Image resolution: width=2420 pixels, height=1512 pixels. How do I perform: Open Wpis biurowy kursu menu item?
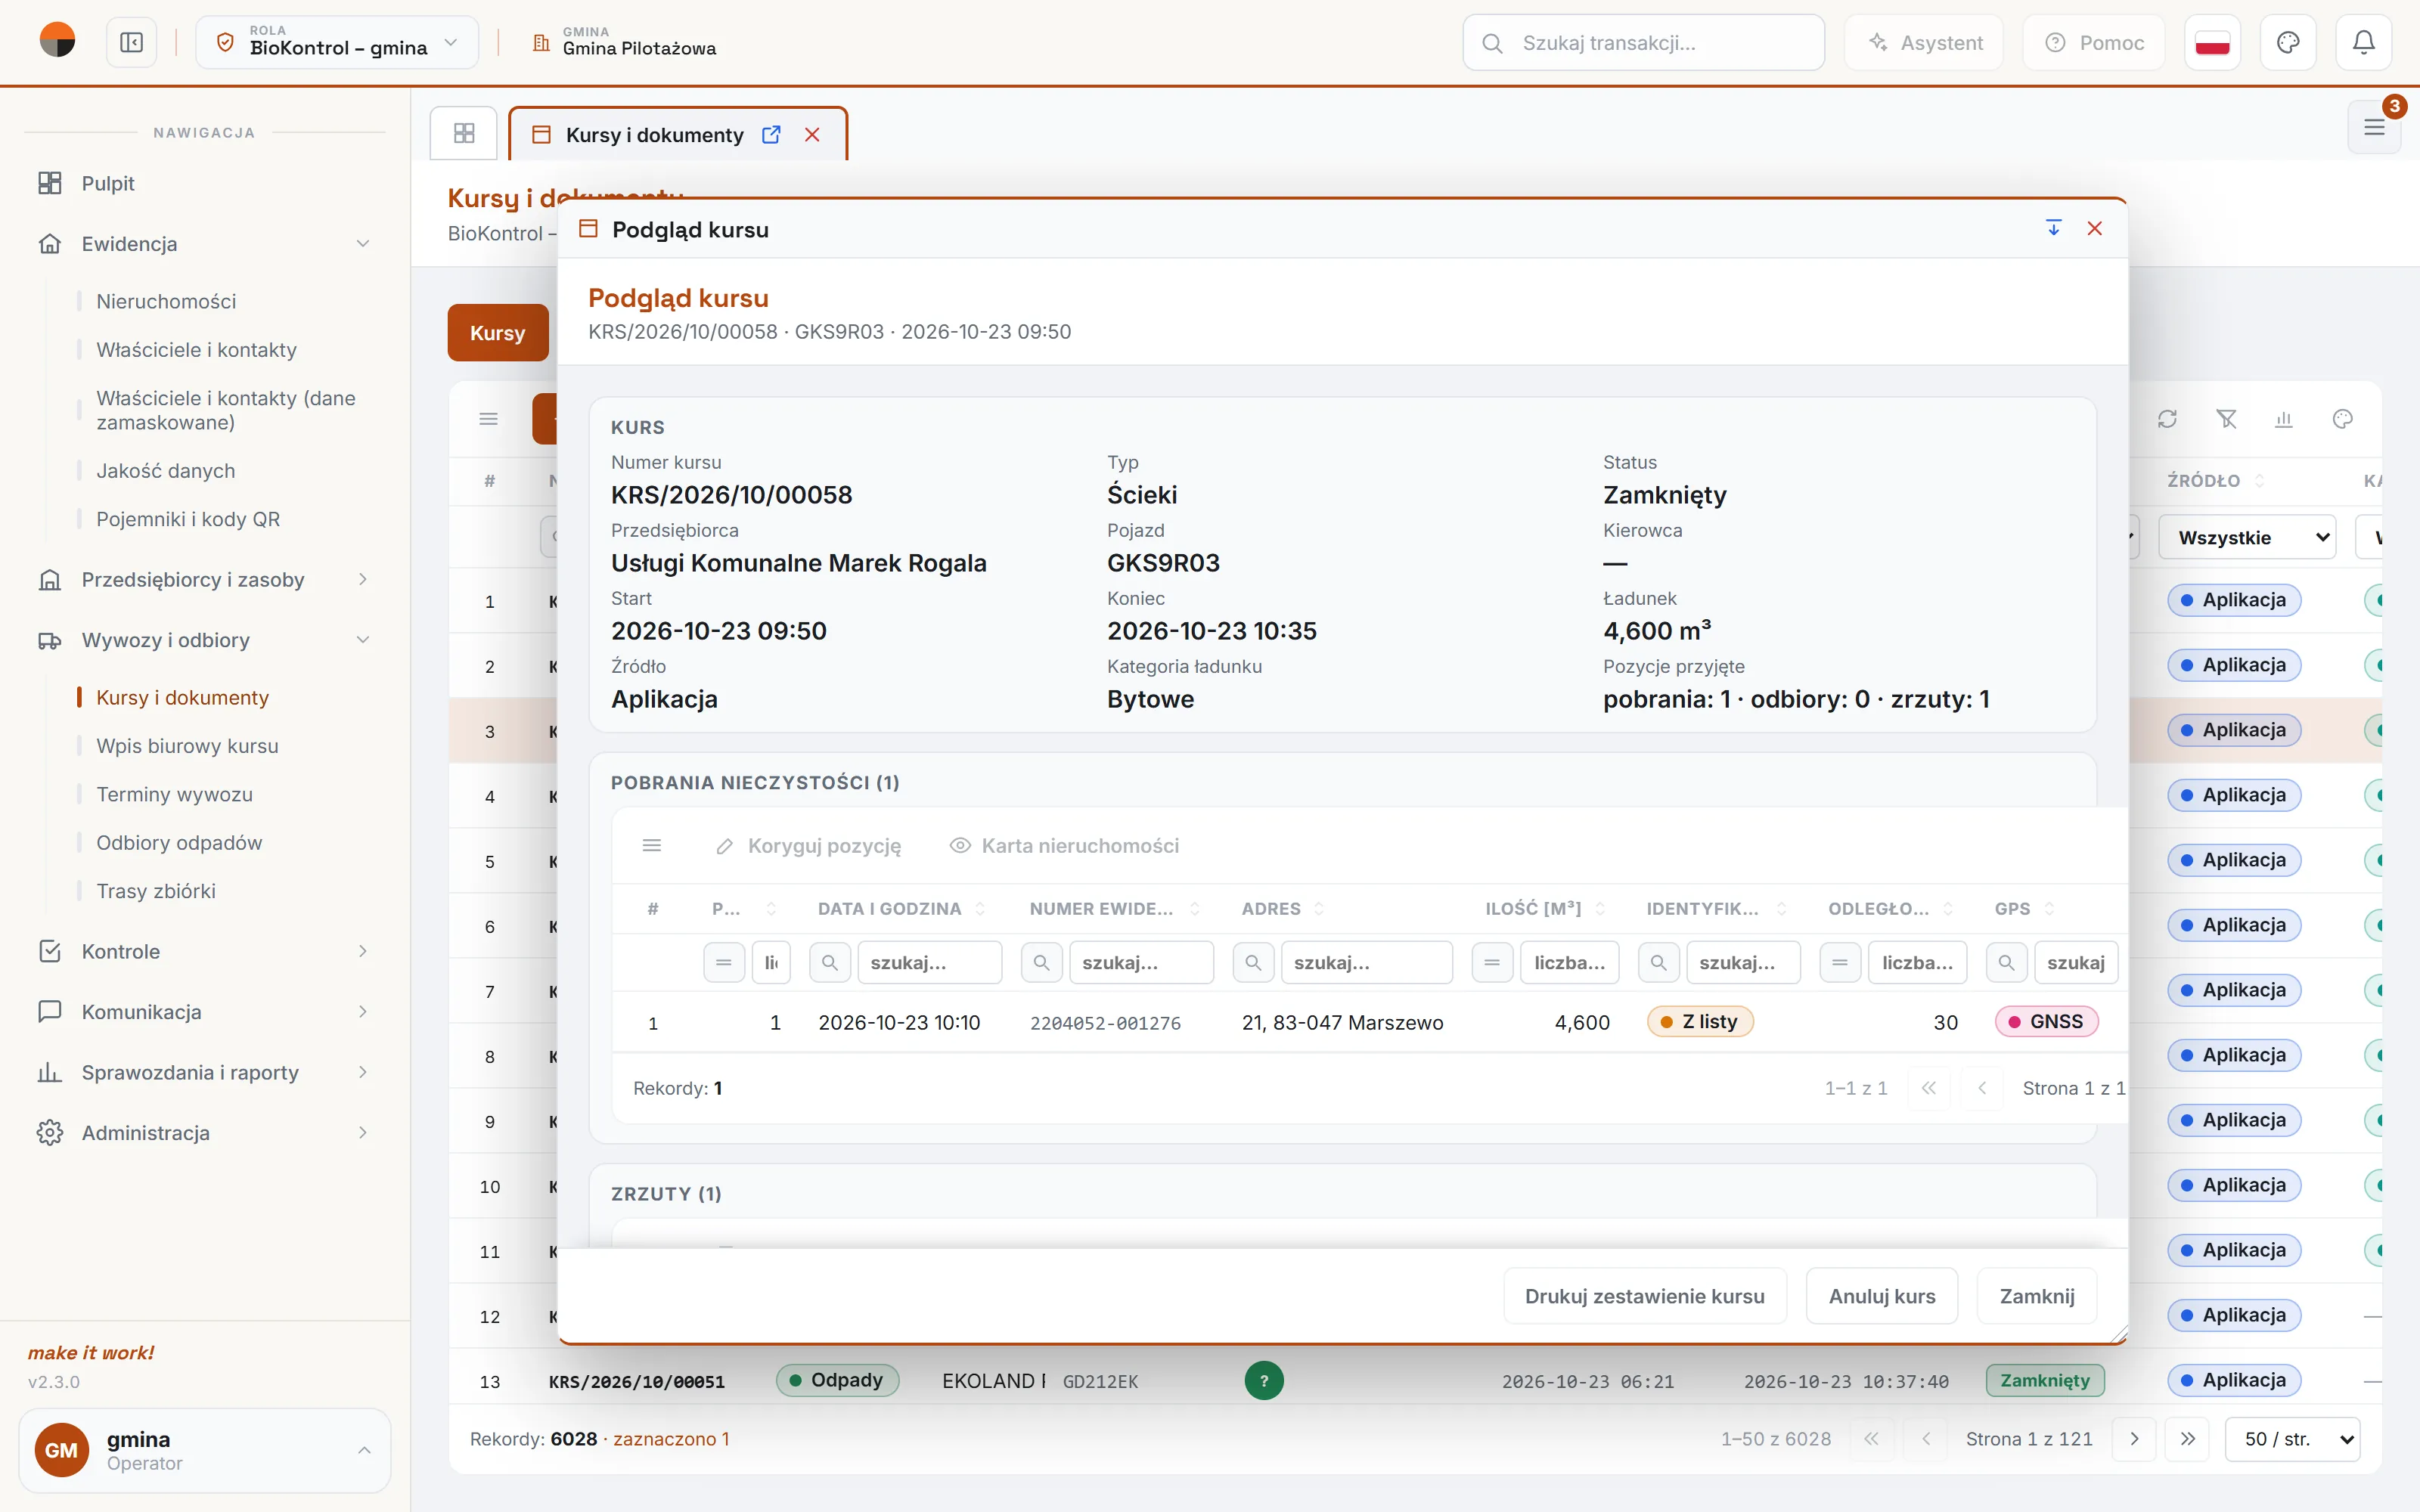187,746
